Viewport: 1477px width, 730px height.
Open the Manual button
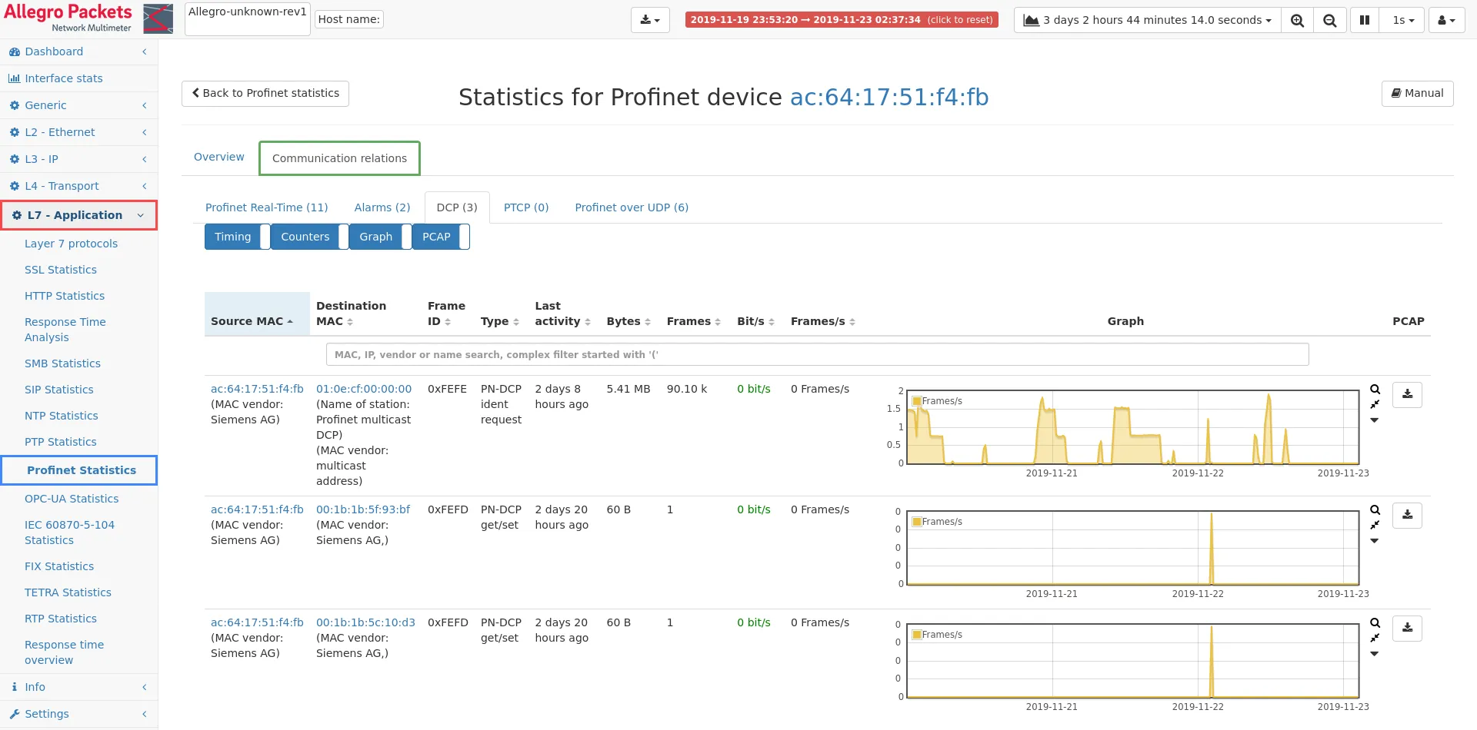(x=1417, y=93)
